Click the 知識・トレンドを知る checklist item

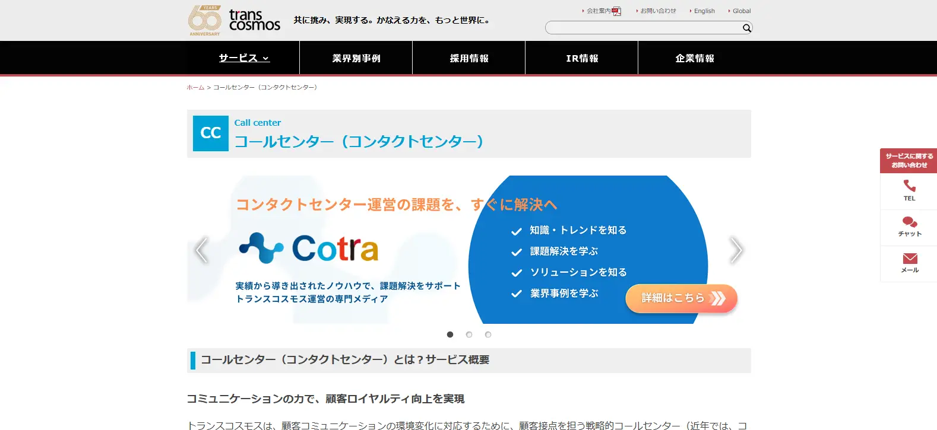point(578,230)
